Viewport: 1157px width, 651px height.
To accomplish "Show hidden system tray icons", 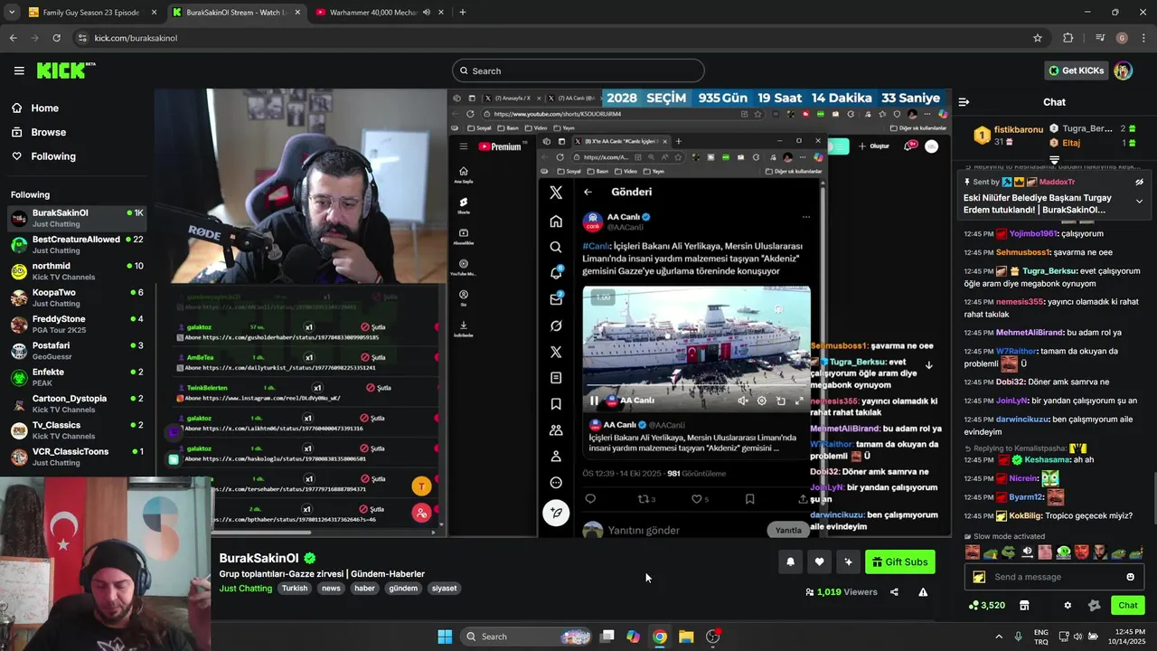I will point(999,637).
